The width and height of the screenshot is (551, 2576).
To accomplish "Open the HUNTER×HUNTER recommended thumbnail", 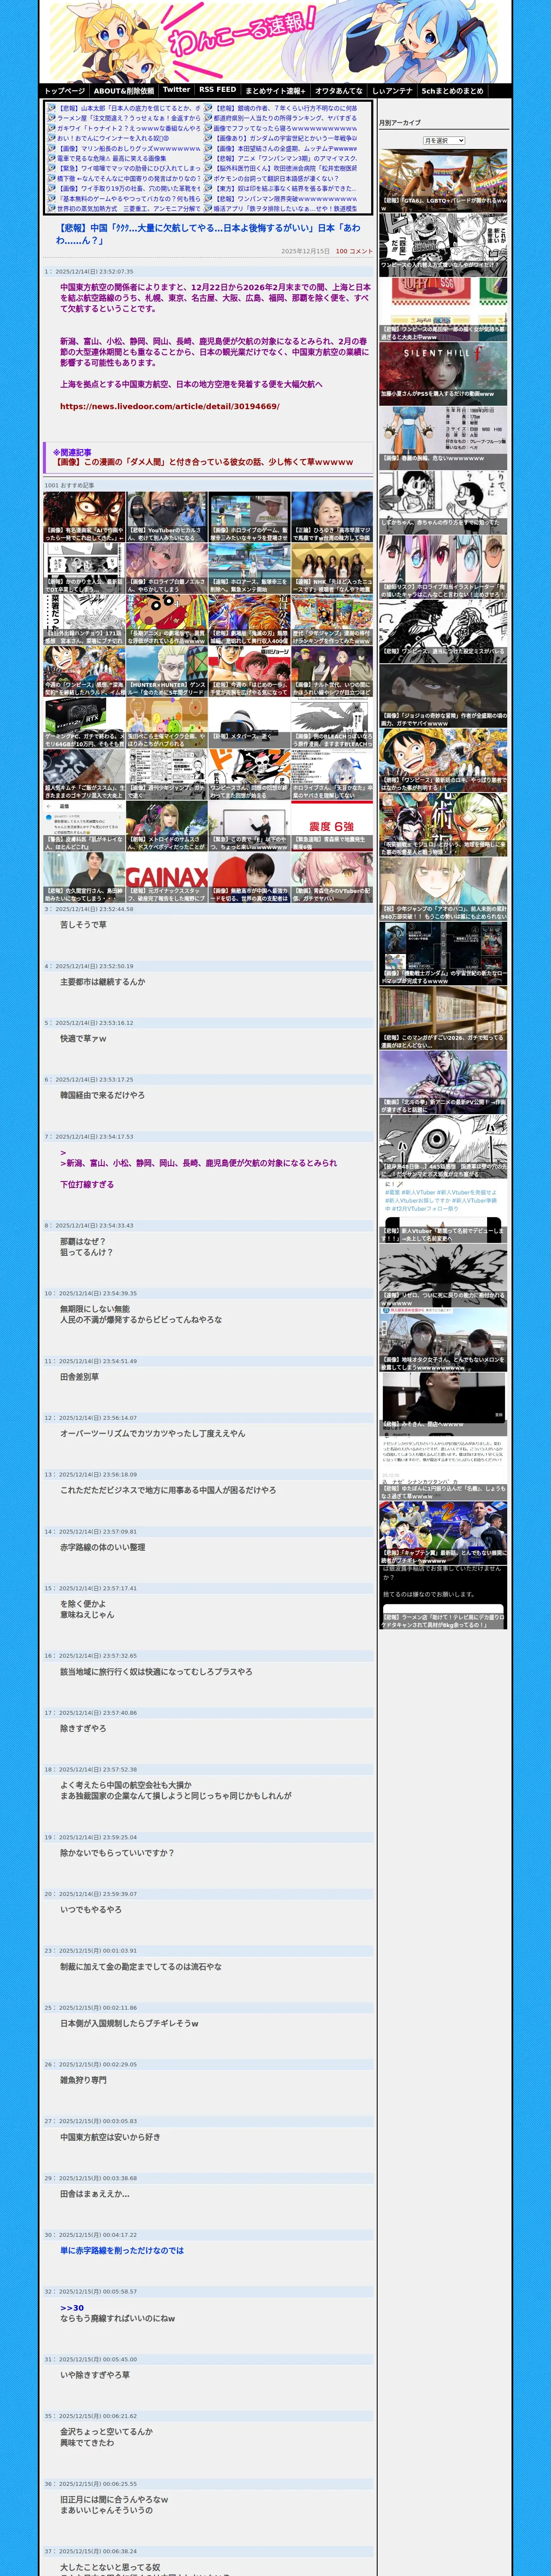I will click(167, 672).
